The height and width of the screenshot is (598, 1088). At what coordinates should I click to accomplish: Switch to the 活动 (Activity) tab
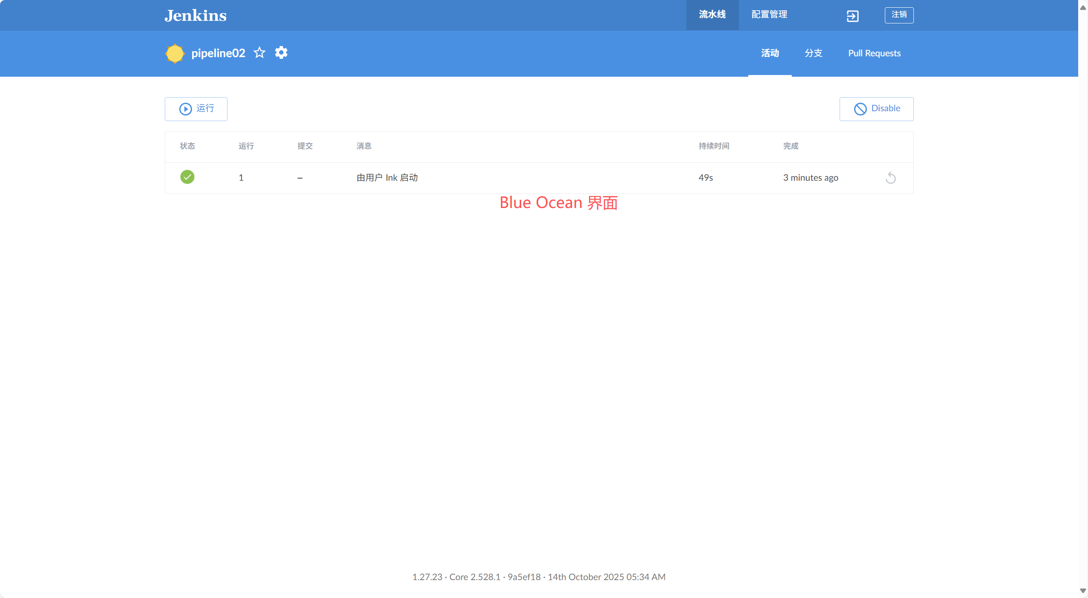[x=770, y=53]
